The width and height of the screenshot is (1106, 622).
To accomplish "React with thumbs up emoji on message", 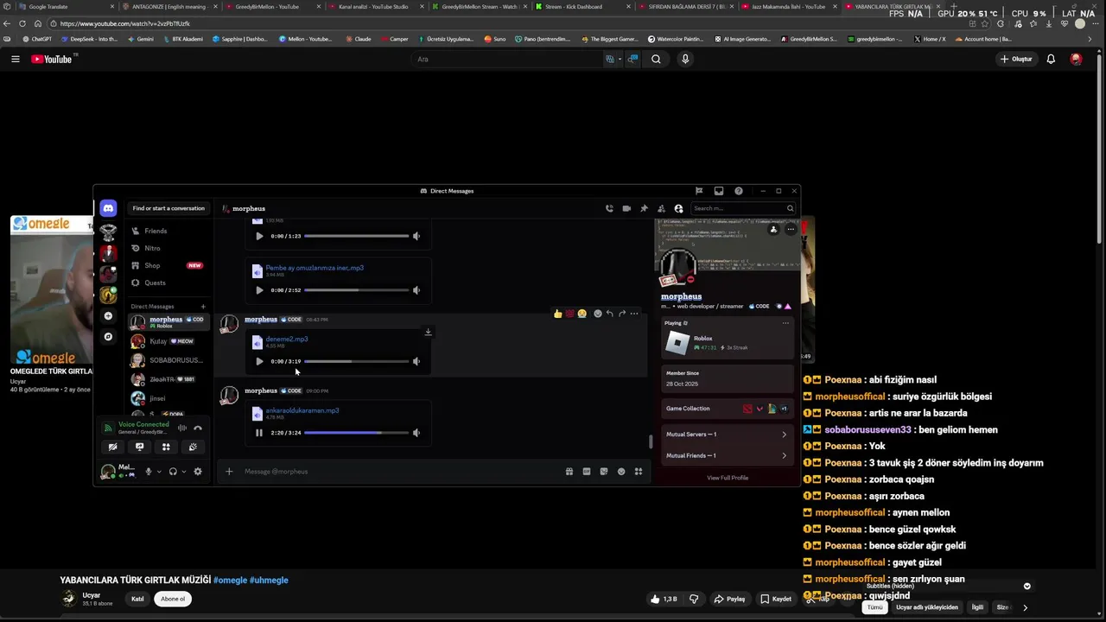I will (x=558, y=314).
